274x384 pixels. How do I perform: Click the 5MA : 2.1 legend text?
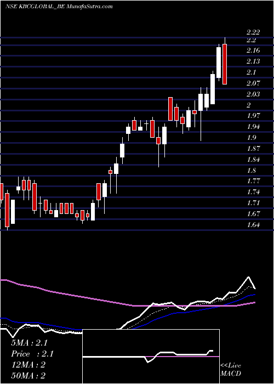click(30, 343)
